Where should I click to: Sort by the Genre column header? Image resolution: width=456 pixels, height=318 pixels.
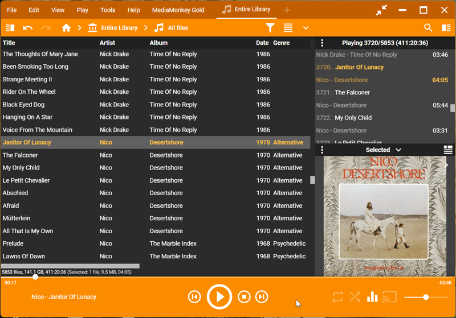(281, 43)
